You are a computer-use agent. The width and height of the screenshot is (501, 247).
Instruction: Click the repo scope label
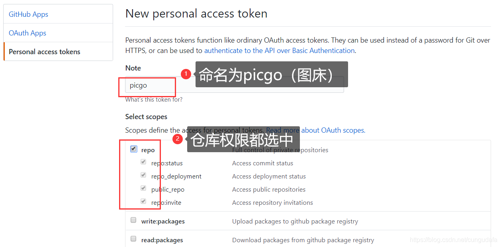coord(148,150)
